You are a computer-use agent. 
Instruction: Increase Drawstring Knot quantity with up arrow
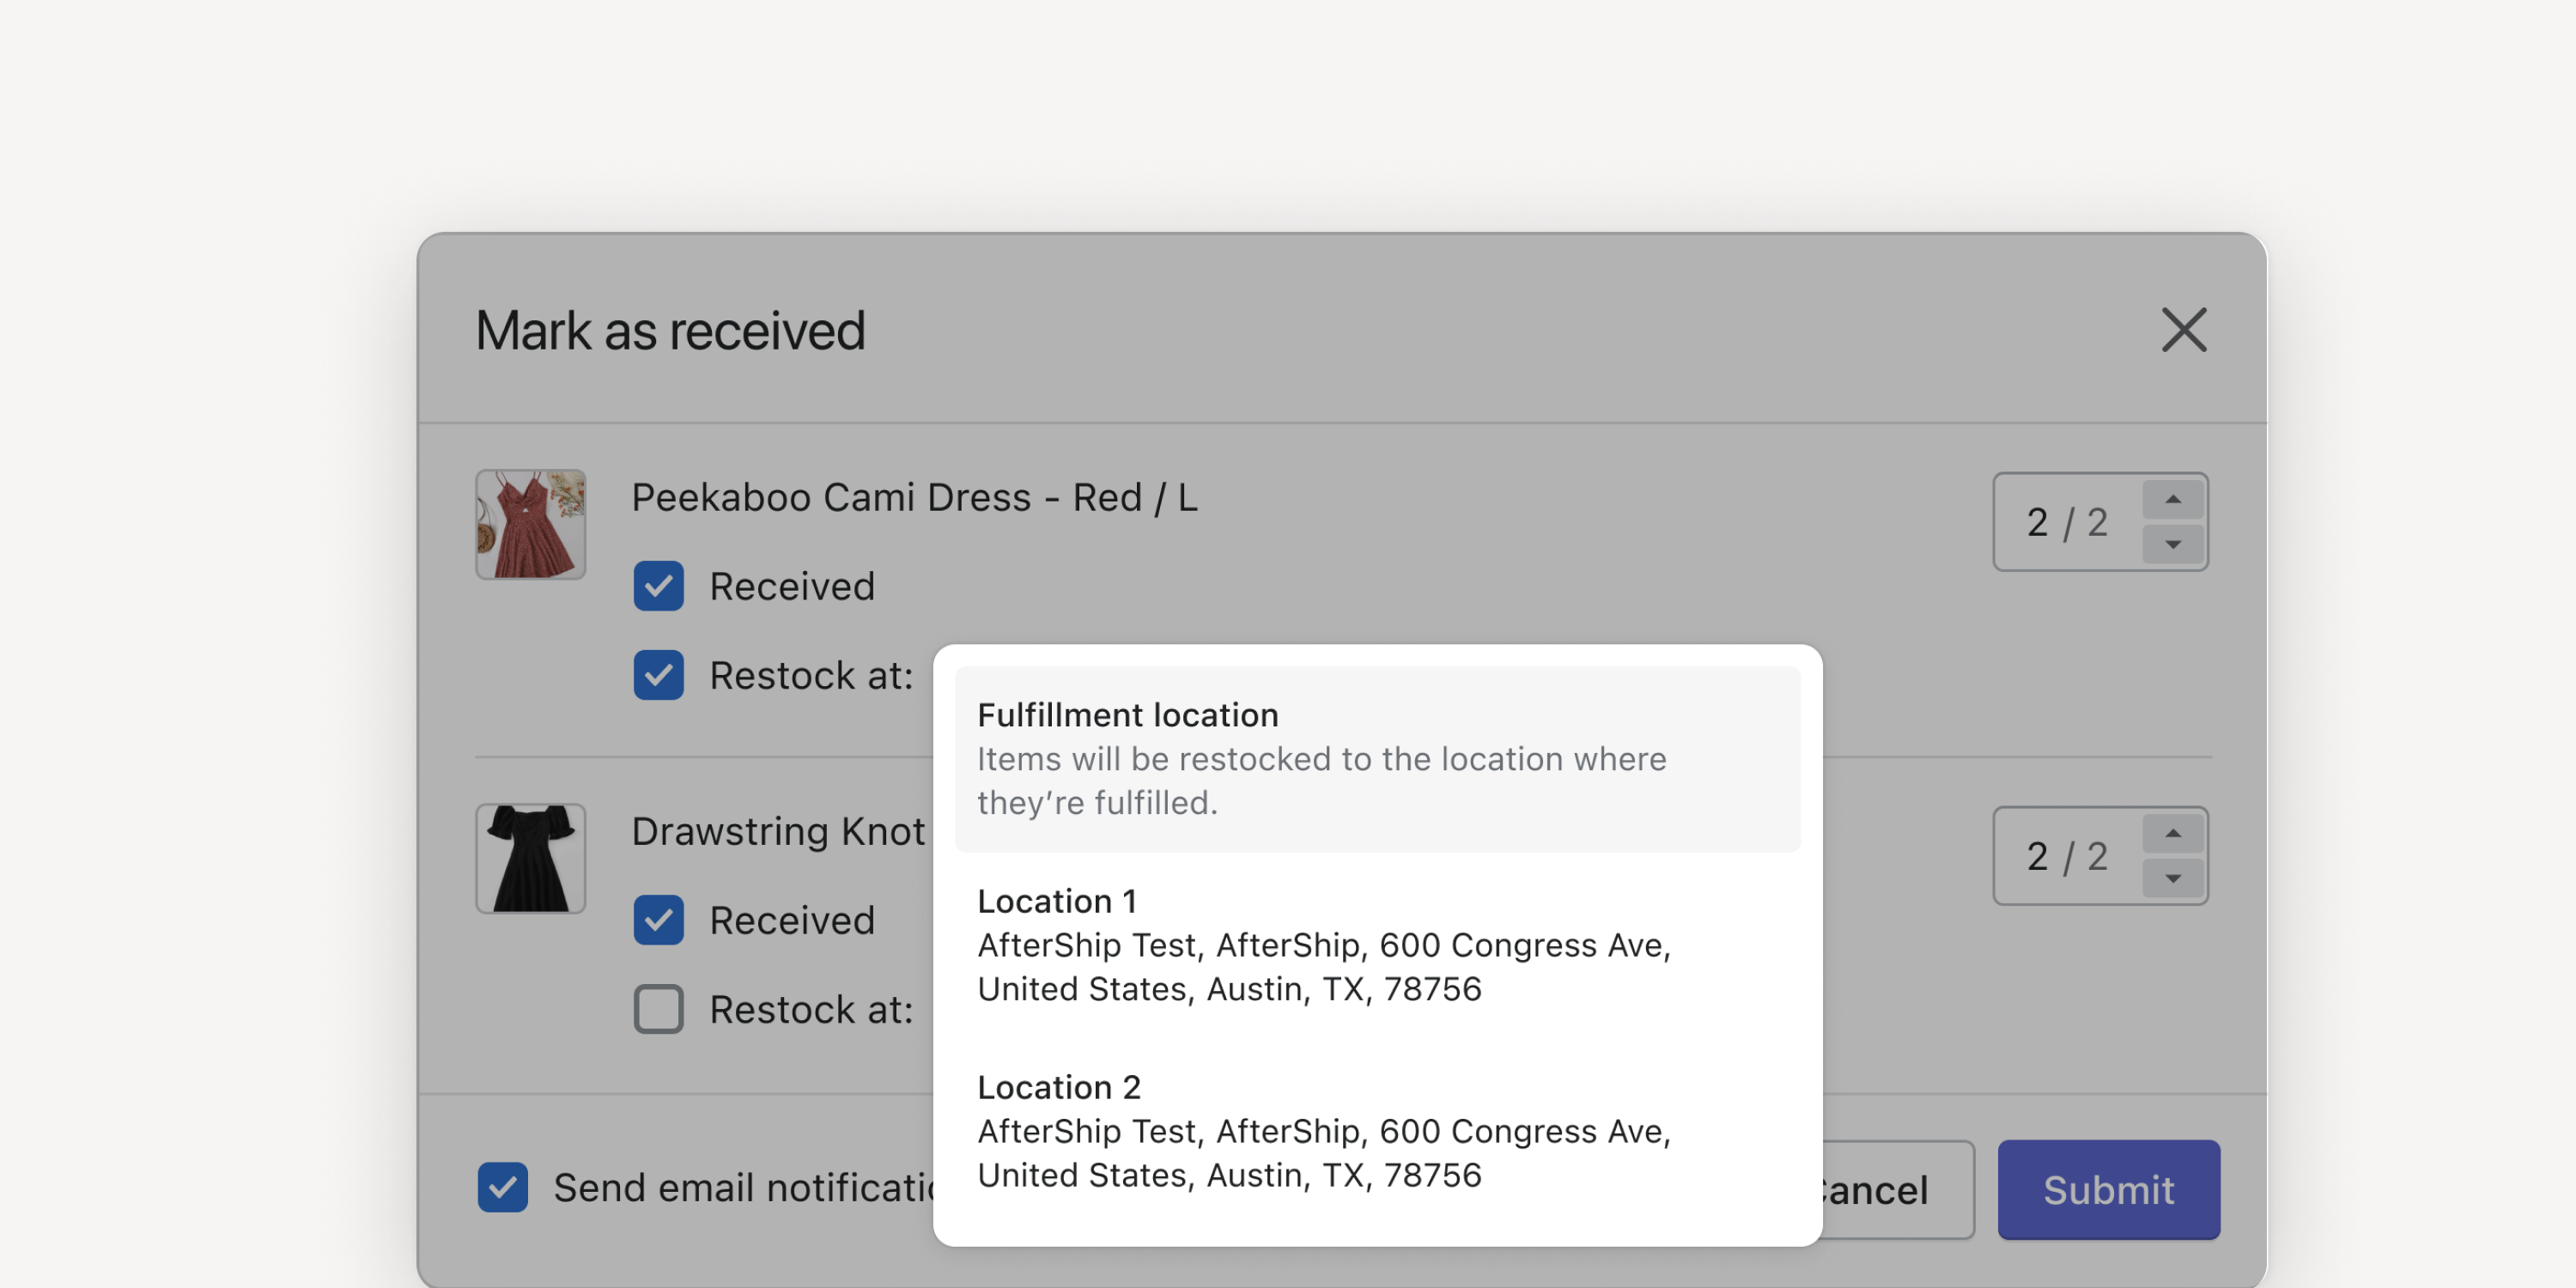click(x=2173, y=833)
